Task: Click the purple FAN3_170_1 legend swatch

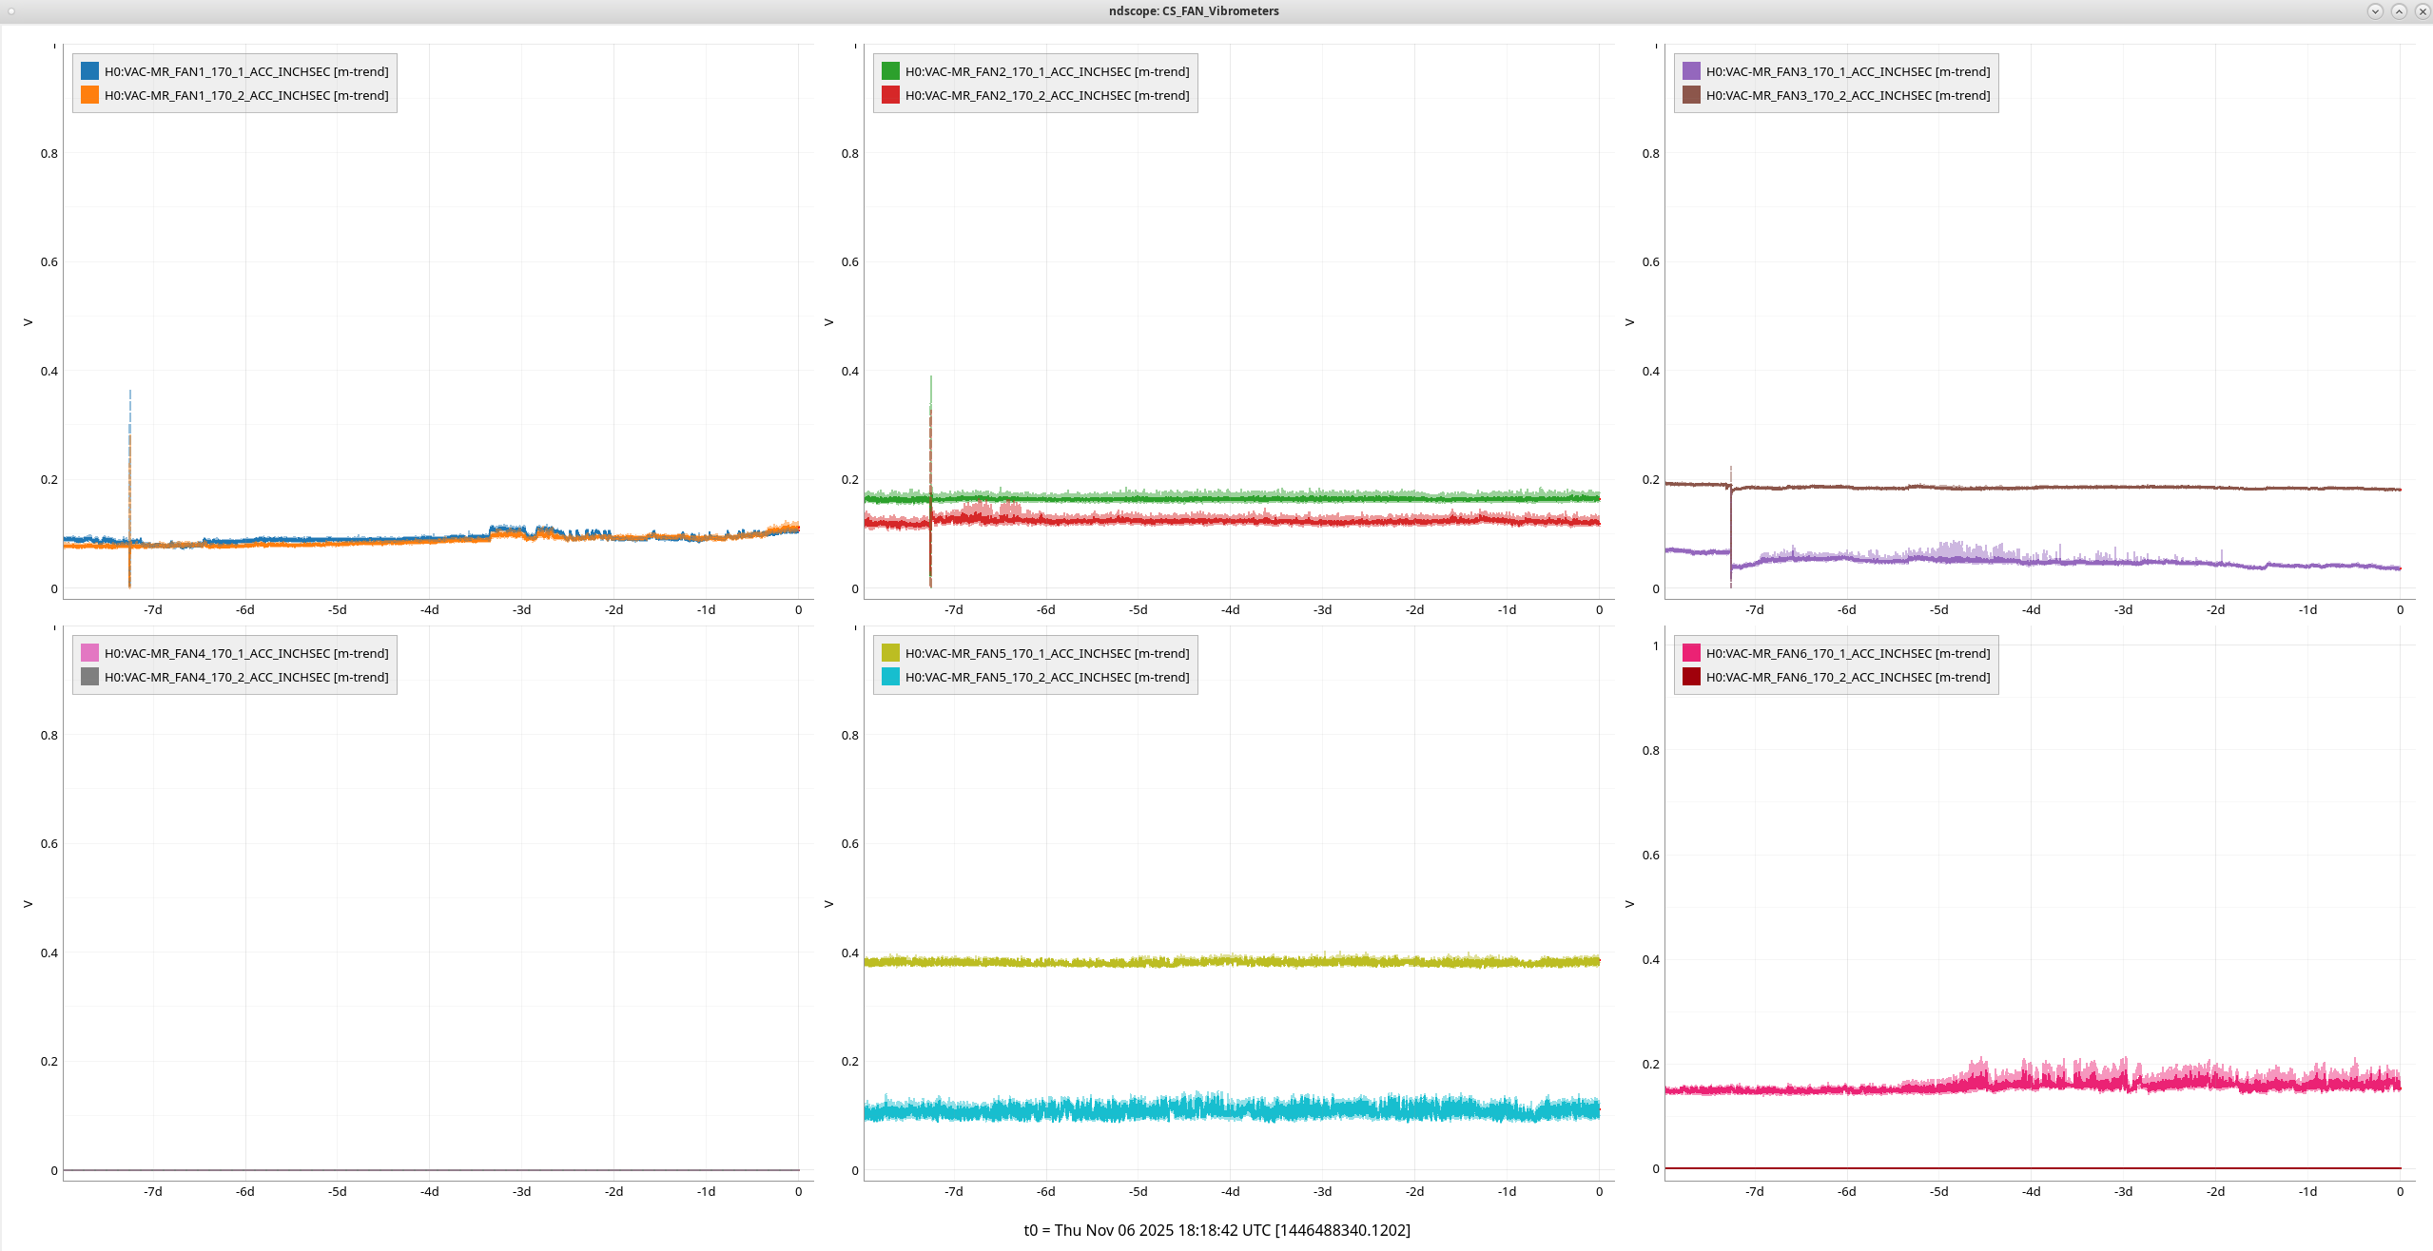Action: (1691, 71)
